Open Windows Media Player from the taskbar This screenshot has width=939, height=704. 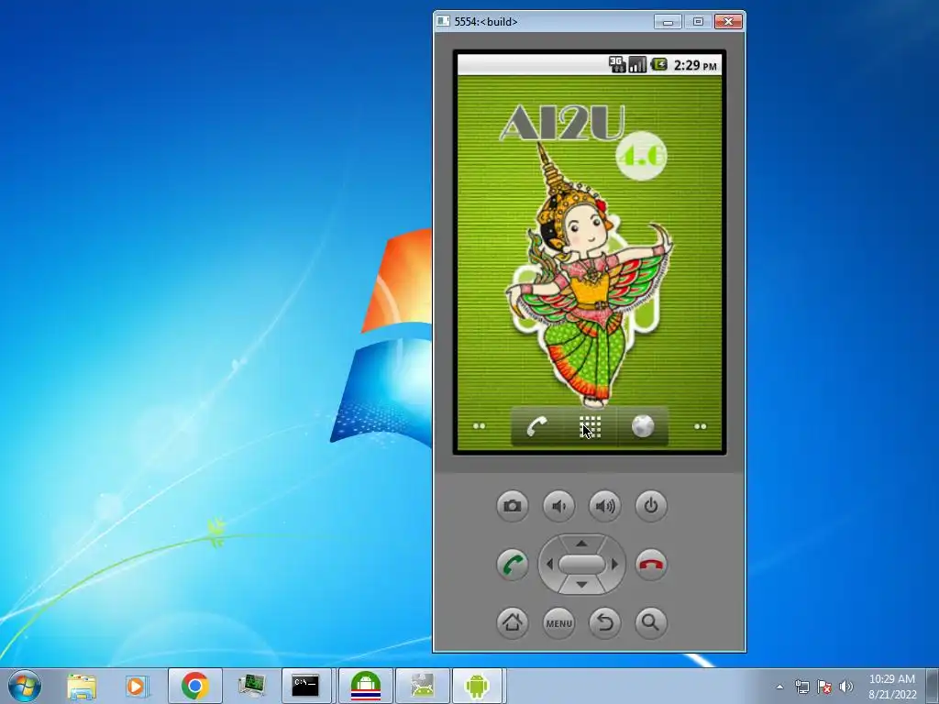138,686
